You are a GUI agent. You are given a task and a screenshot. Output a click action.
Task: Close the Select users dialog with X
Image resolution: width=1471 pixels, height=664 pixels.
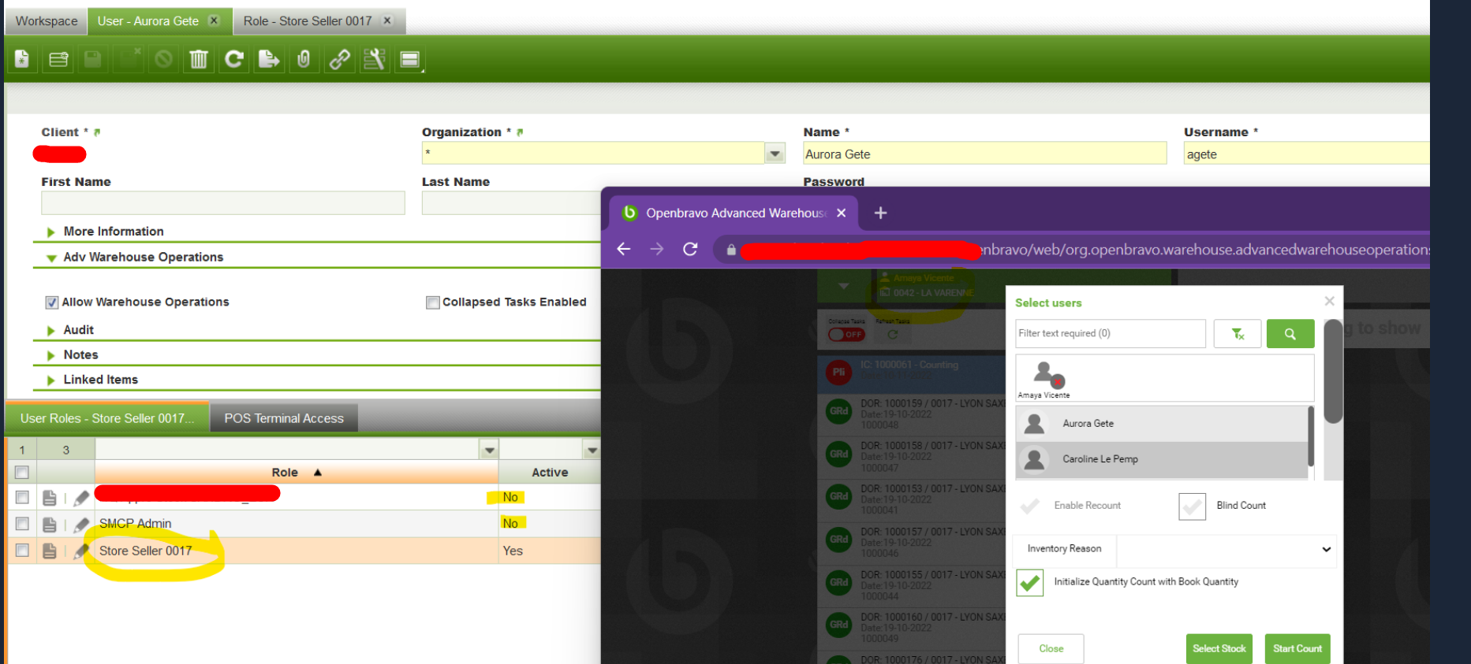pos(1329,301)
